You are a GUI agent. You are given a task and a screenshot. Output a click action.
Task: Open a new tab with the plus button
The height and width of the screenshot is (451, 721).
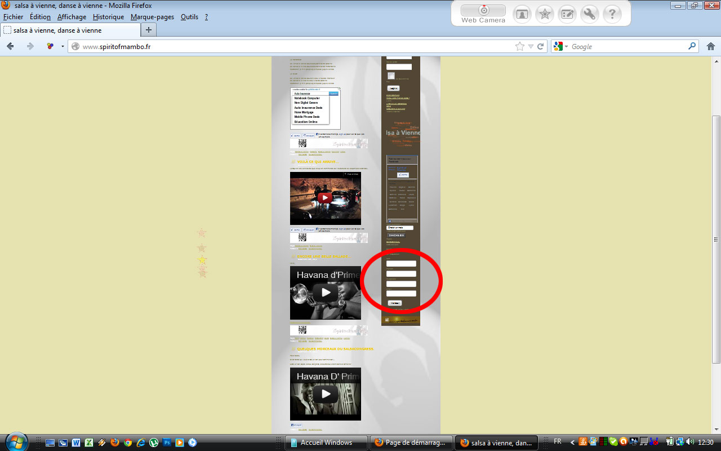coord(149,30)
